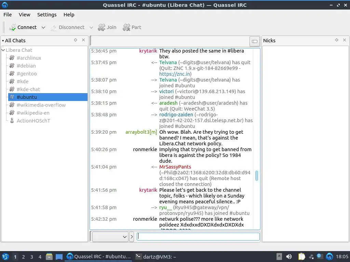
Task: Switch to virtual desktop 3
Action: pos(32,257)
